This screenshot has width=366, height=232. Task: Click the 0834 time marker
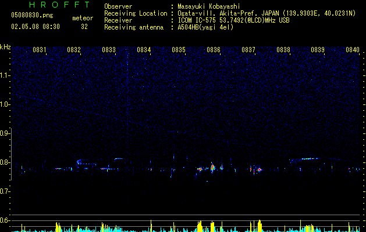(144, 50)
